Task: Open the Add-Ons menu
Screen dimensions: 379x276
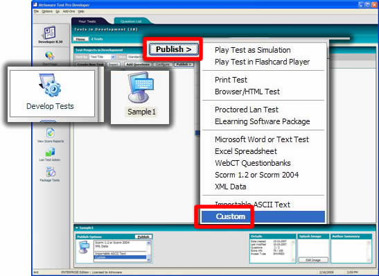Action: pos(69,11)
